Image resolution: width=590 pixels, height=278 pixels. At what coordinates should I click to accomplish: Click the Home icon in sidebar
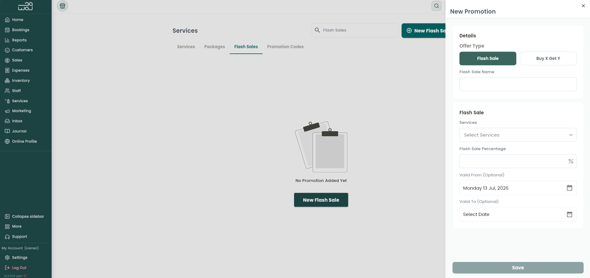click(x=7, y=20)
